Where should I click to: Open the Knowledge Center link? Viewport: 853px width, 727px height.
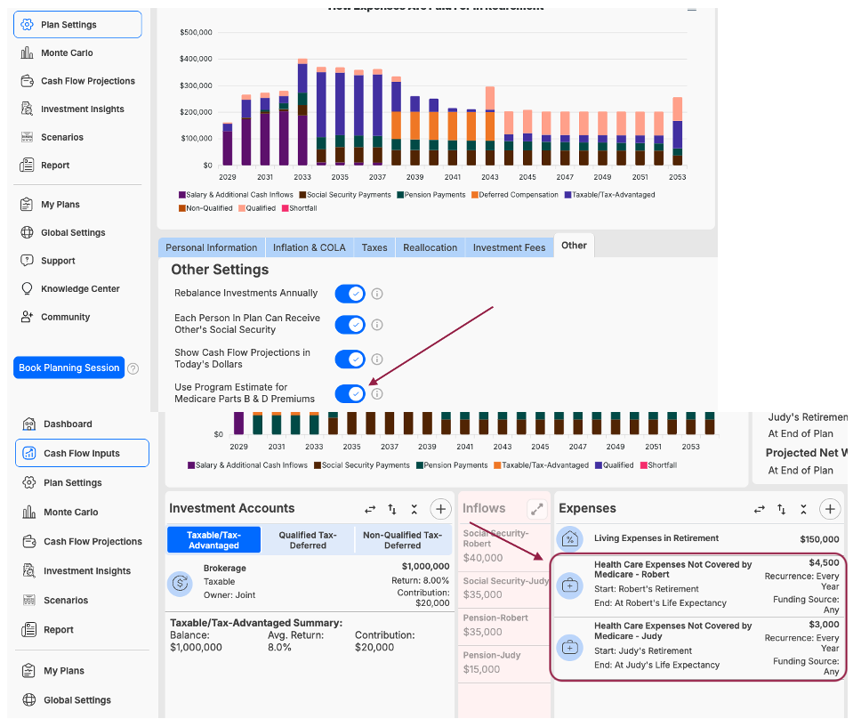tap(80, 289)
